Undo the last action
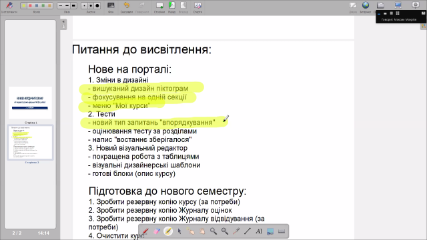427x240 pixels. pyautogui.click(x=126, y=7)
